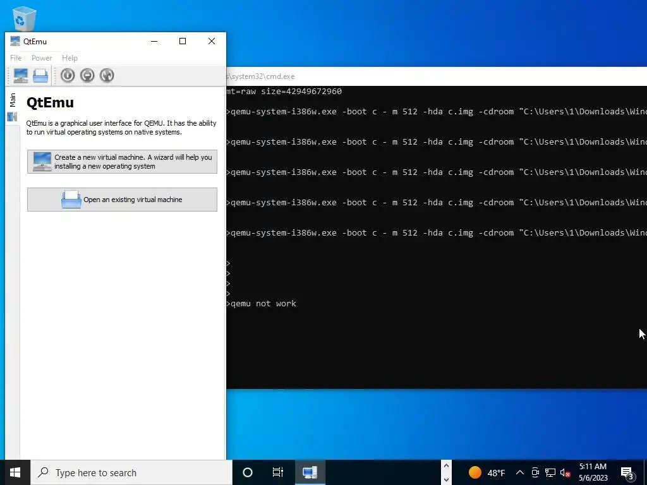Click the new virtual machine toolbar icon
This screenshot has width=647, height=485.
pos(21,76)
